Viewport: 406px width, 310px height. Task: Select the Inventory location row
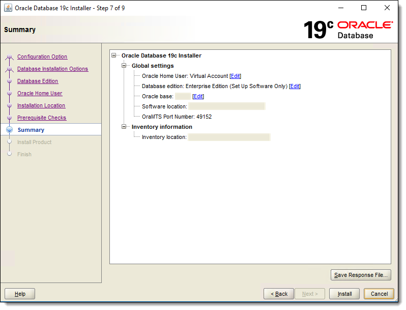pos(206,137)
